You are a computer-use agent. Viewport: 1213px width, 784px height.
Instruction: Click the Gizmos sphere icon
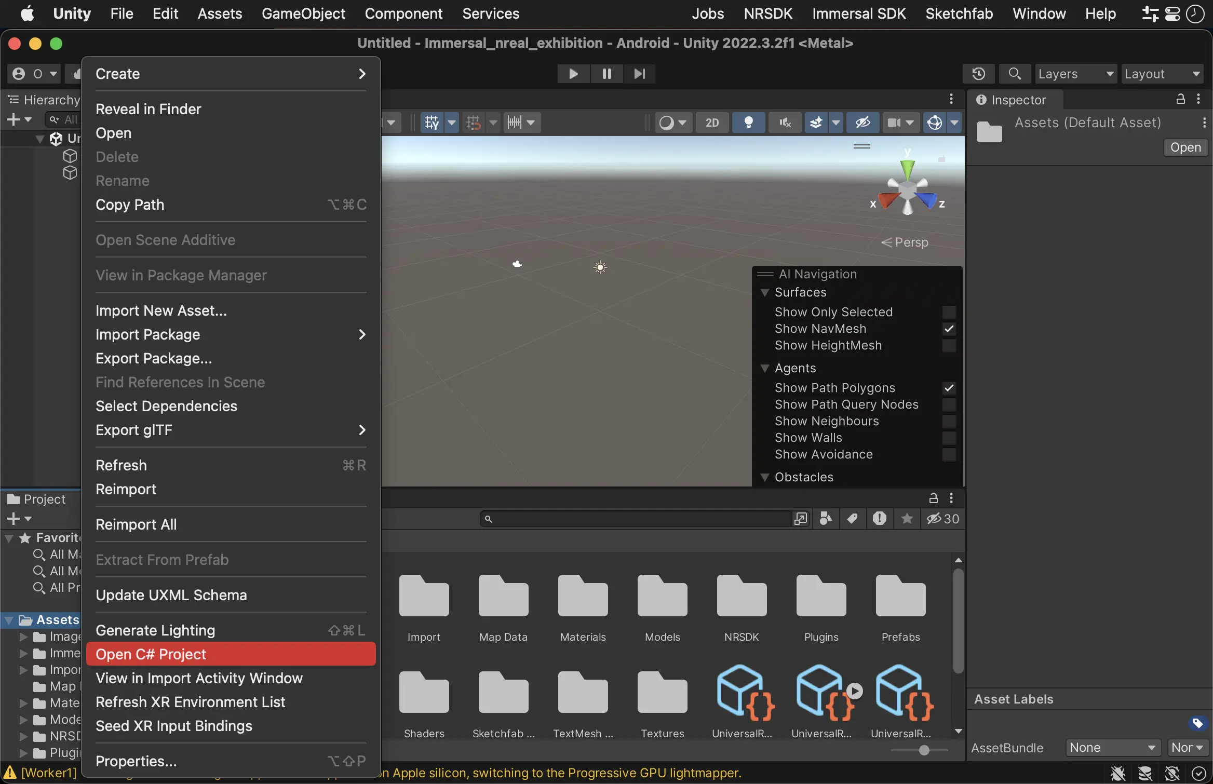point(935,123)
